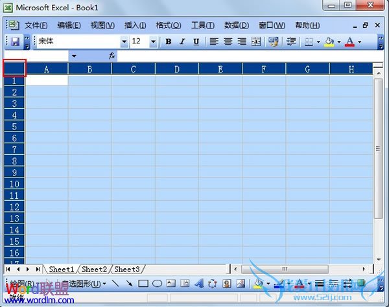Select the Rectangle drawing tool
Viewport: 389px width, 307px height.
143,283
